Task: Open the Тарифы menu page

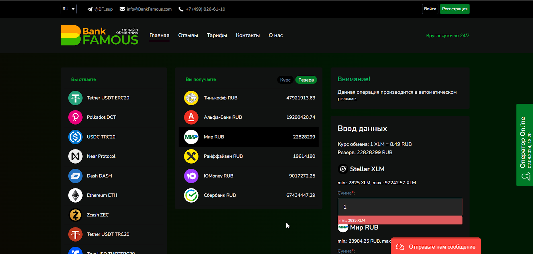Action: click(x=217, y=35)
